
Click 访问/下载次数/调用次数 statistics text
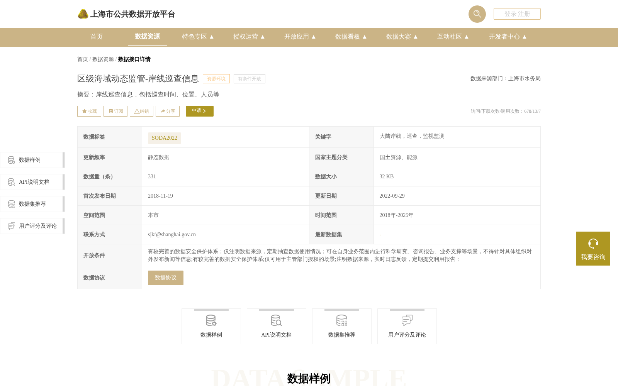[x=506, y=111]
